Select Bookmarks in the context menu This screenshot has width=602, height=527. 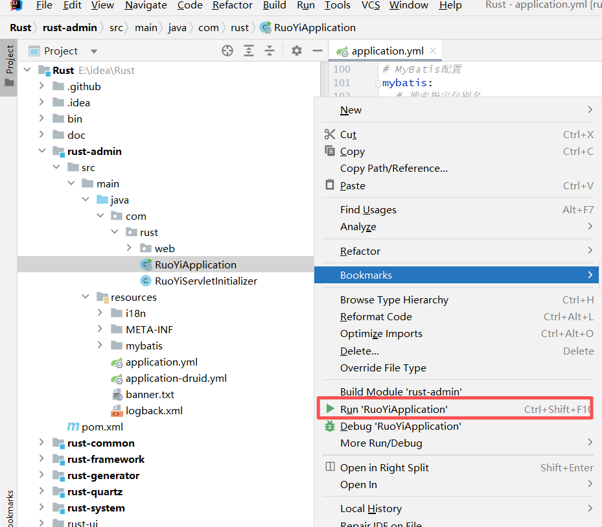[x=366, y=275]
